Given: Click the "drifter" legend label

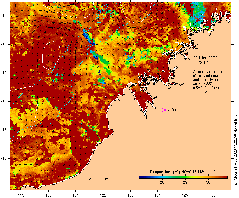Looking at the screenshot, I should 172,110.
